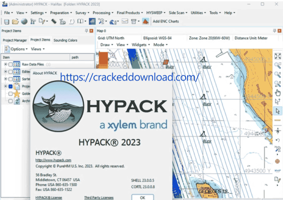Click the boat shape editor icon in main toolbar

pos(62,21)
